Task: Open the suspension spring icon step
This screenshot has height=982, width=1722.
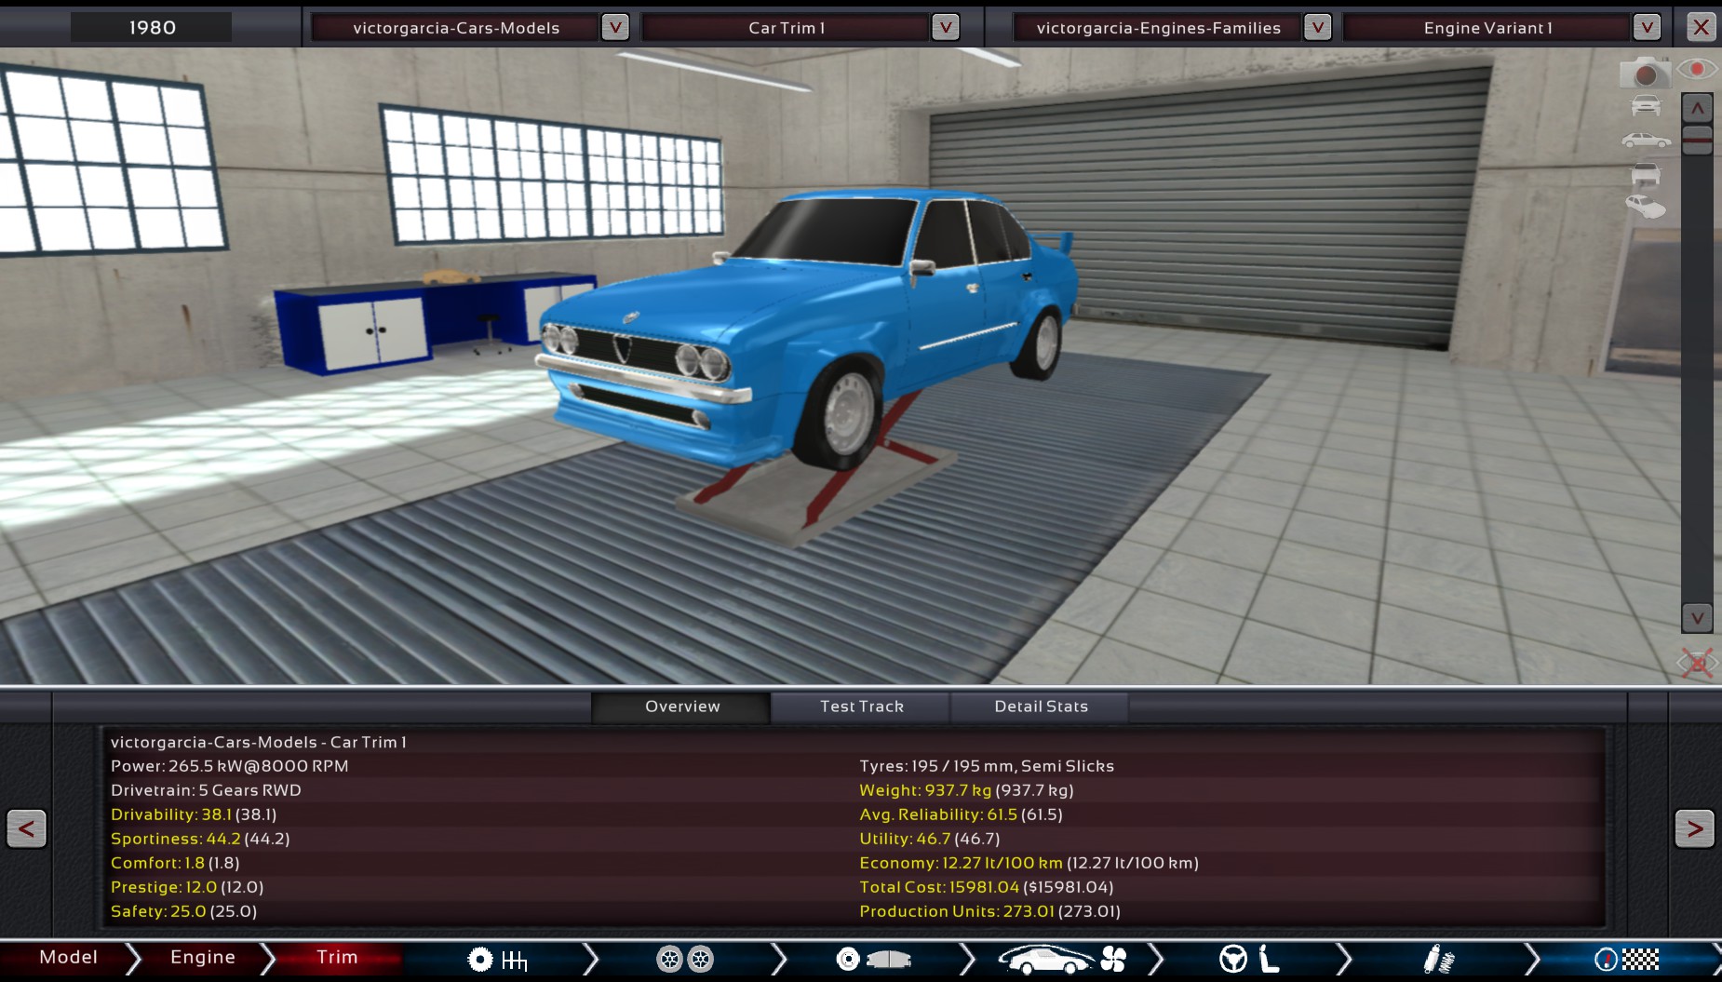Action: pyautogui.click(x=1438, y=959)
